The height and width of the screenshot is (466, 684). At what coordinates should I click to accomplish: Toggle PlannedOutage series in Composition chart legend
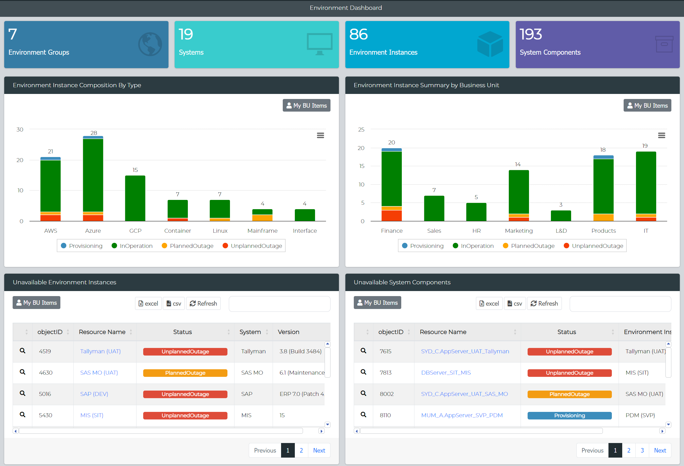tap(188, 246)
